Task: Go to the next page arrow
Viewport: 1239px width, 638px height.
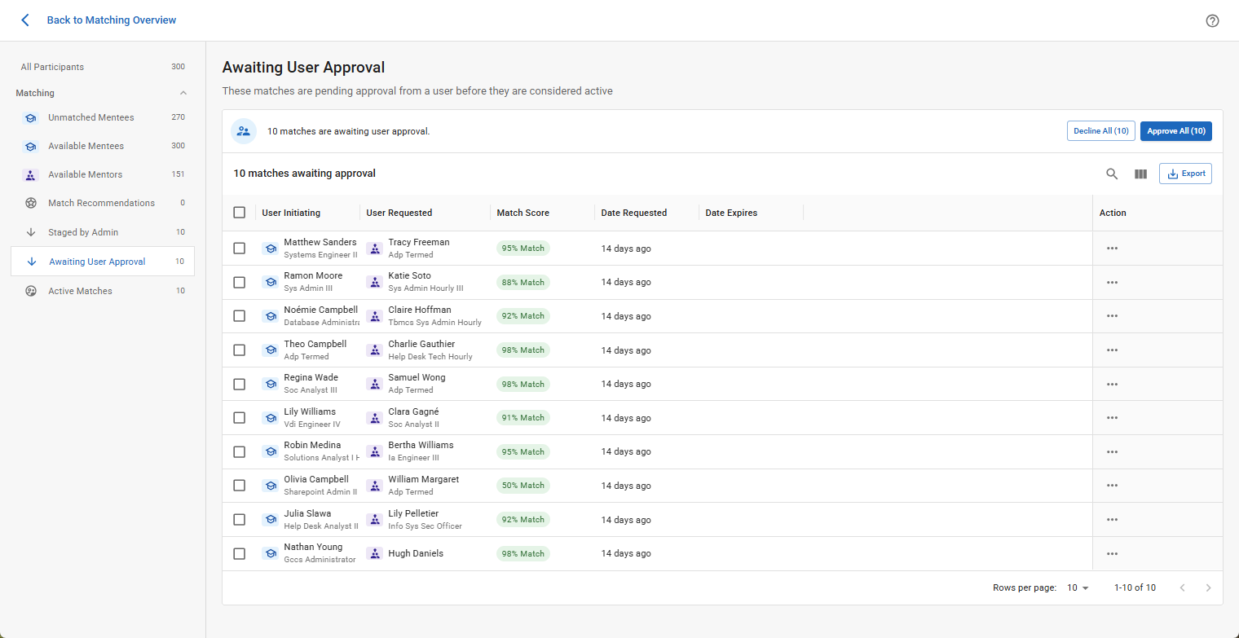Action: click(1208, 587)
